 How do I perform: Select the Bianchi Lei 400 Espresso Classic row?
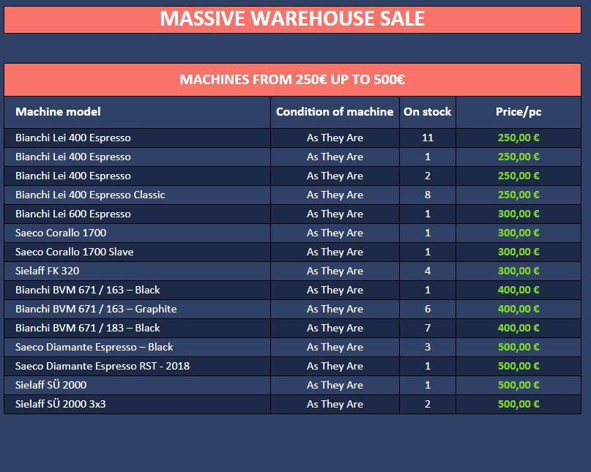point(90,195)
